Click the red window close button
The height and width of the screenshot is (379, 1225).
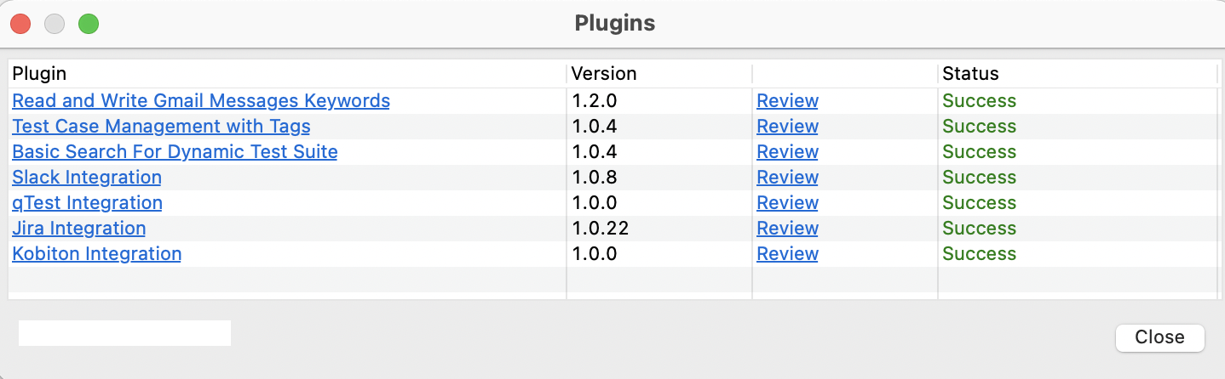click(x=20, y=24)
